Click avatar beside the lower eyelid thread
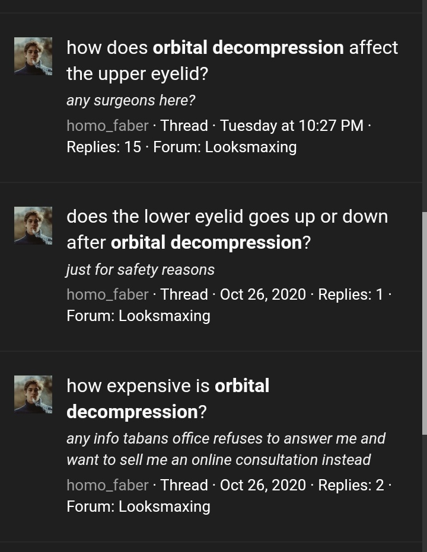427x552 pixels. (33, 226)
